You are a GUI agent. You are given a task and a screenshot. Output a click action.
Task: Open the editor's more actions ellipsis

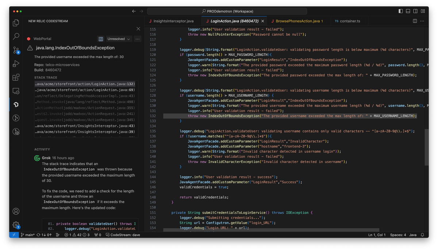(422, 21)
